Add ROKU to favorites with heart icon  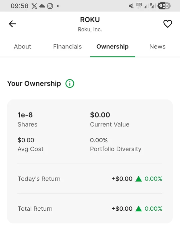coord(168,24)
